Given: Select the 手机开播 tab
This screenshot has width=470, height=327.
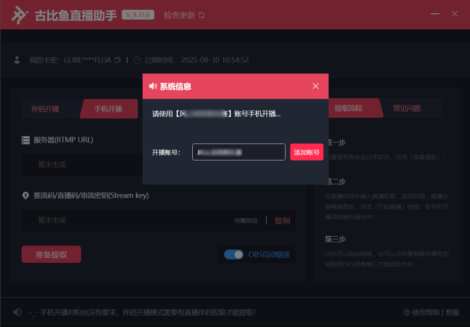Looking at the screenshot, I should tap(108, 109).
